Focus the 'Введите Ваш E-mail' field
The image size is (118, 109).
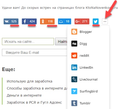click(x=35, y=52)
